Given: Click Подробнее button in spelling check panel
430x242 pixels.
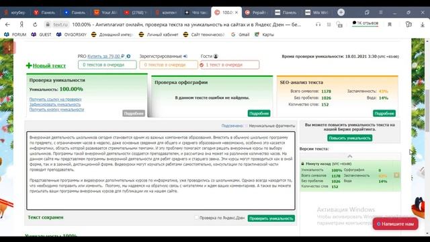Looking at the screenshot, I should coord(259,114).
